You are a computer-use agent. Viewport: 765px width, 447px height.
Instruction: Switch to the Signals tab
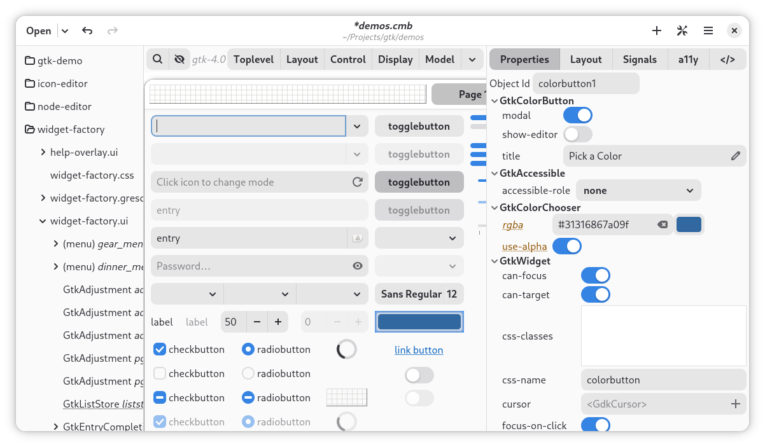640,59
